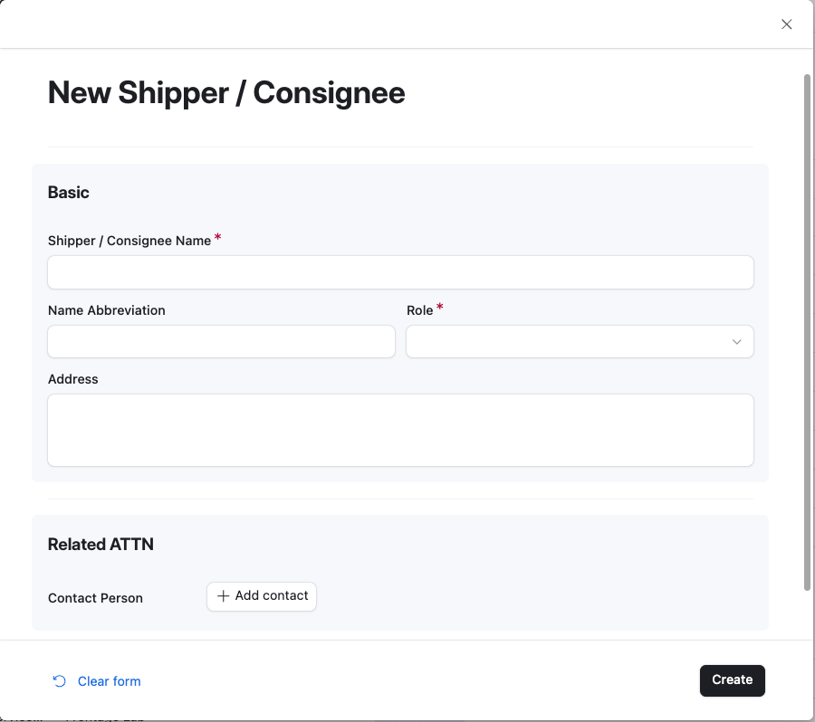Click the Name Abbreviation label
Image resolution: width=815 pixels, height=722 pixels.
point(107,310)
